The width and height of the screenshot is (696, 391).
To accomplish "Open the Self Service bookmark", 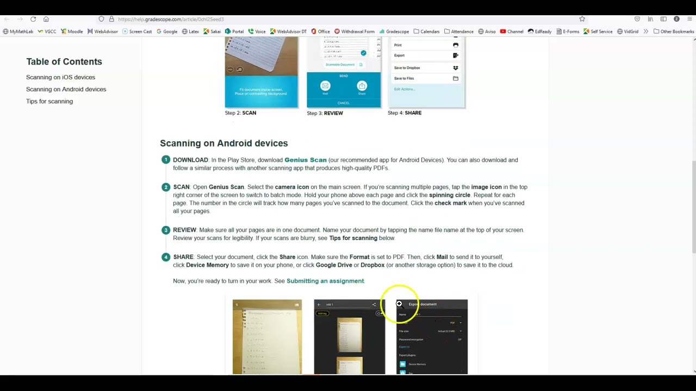I will 598,31.
